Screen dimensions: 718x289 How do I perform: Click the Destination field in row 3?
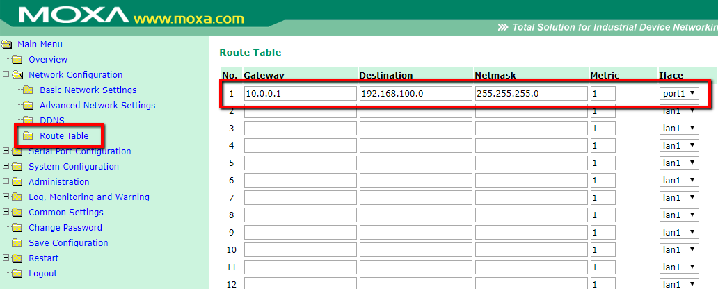click(x=415, y=128)
